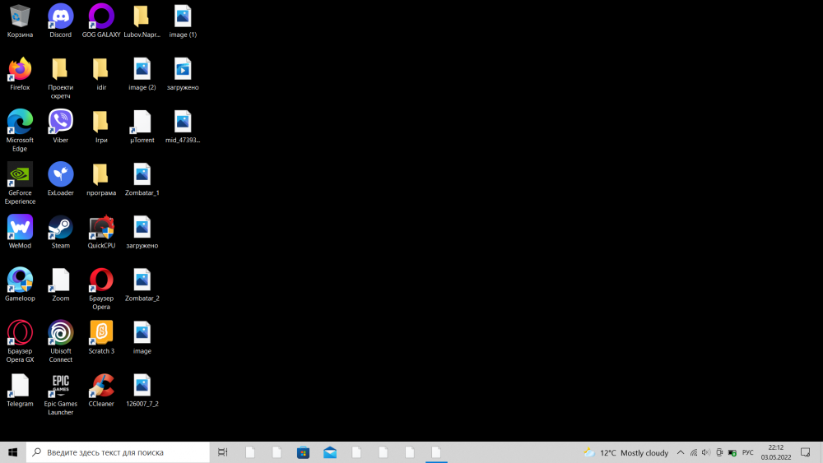This screenshot has width=823, height=463.
Task: Select the Telegram shortcut
Action: tap(20, 390)
